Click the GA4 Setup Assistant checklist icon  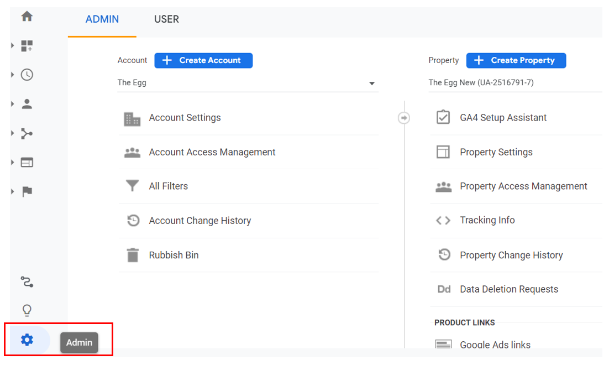click(443, 117)
